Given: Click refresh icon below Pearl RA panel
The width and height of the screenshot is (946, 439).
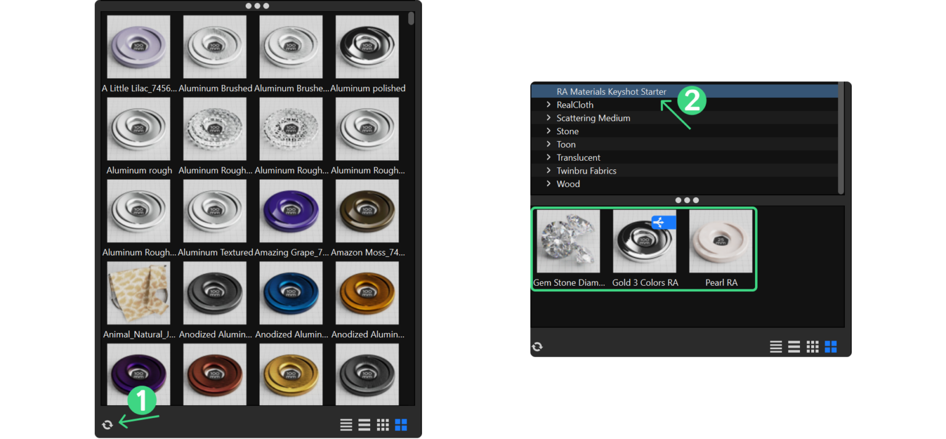Looking at the screenshot, I should (x=537, y=347).
